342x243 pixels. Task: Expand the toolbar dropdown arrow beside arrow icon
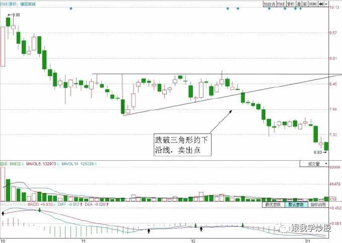326,4
